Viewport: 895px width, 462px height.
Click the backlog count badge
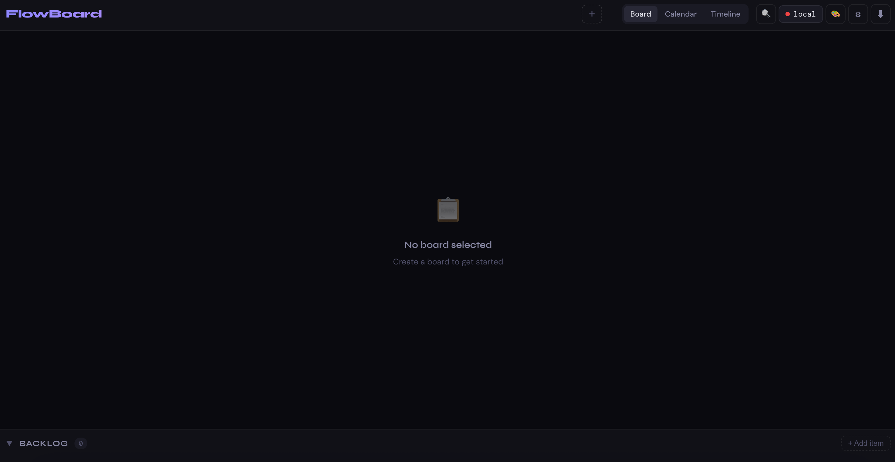(x=81, y=443)
